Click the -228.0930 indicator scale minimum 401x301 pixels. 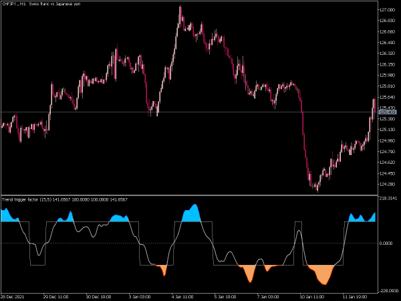[389, 291]
